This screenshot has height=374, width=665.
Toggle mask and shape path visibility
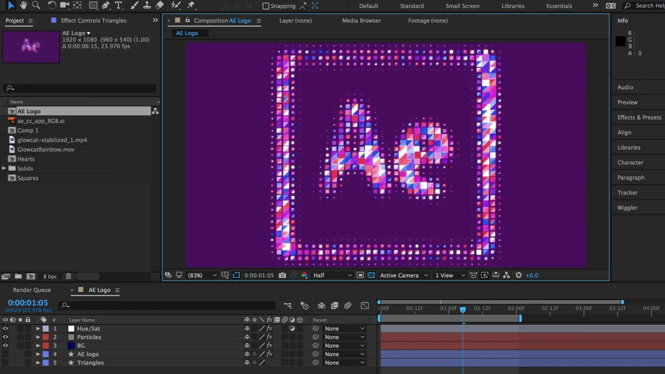(x=236, y=275)
